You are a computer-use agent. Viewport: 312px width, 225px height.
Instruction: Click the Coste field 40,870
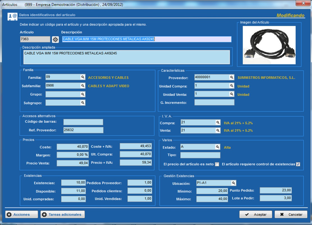(x=72, y=147)
